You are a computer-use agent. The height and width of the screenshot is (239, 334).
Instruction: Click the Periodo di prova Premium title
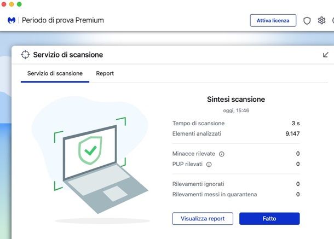(x=63, y=20)
